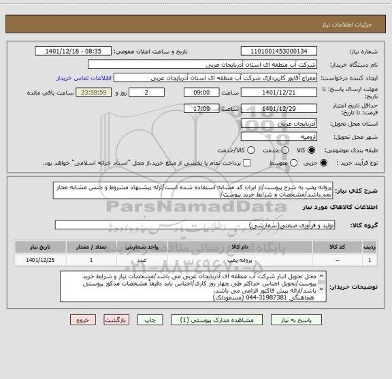Screen dimensions: 392x379
Task: Click the شماره نیاز field 1101001453000134
Action: (x=279, y=51)
